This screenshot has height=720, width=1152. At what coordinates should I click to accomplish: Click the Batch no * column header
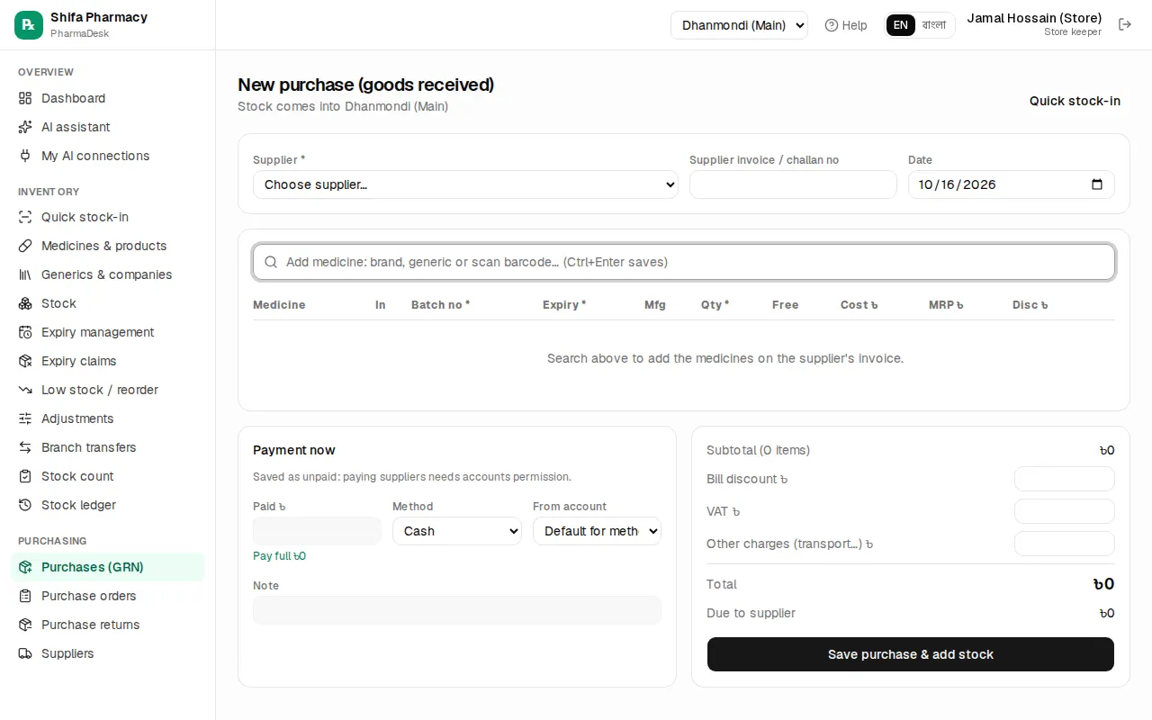tap(441, 305)
